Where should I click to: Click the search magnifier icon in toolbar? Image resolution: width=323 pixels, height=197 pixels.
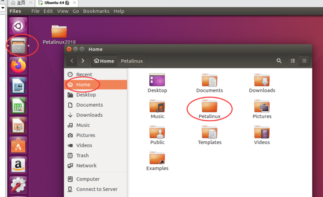tap(279, 61)
